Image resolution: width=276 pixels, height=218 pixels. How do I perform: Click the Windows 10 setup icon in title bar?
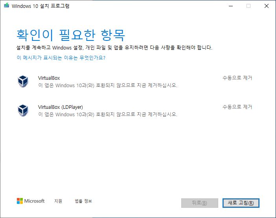coord(6,6)
